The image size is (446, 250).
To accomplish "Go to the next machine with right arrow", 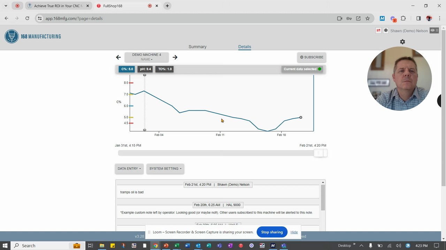I will [175, 57].
